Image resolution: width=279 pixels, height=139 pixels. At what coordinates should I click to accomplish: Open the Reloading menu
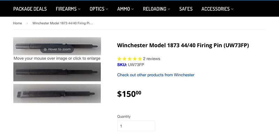coord(157,9)
